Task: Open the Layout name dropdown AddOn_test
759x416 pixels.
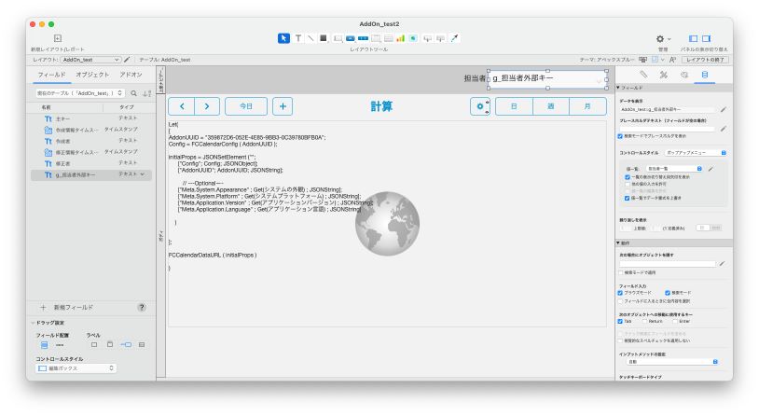Action: (90, 59)
